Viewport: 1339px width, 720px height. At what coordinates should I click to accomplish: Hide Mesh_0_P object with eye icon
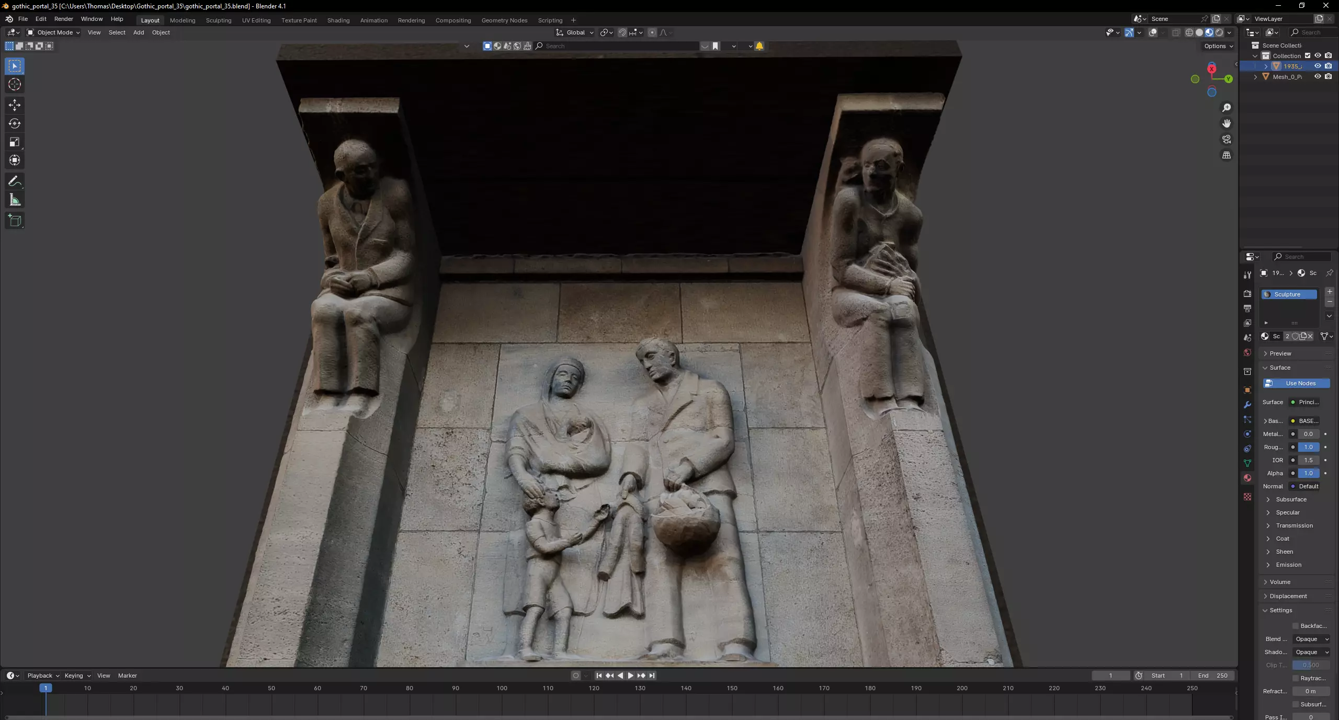pos(1318,76)
